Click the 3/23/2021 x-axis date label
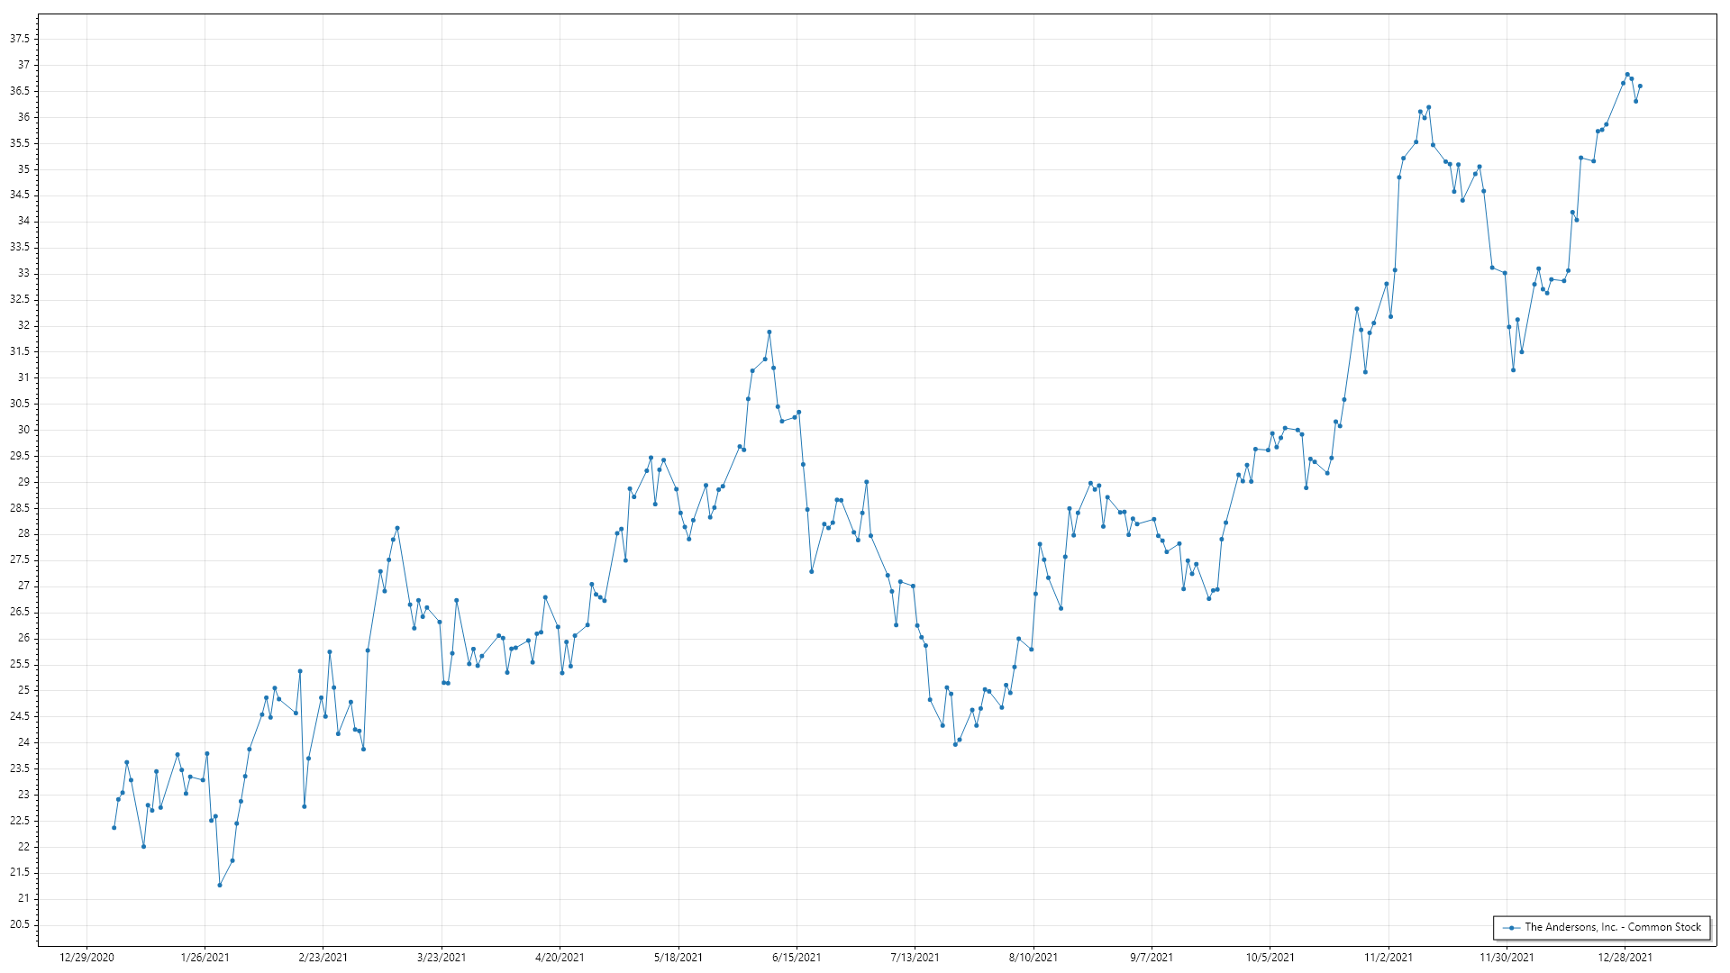 [442, 957]
